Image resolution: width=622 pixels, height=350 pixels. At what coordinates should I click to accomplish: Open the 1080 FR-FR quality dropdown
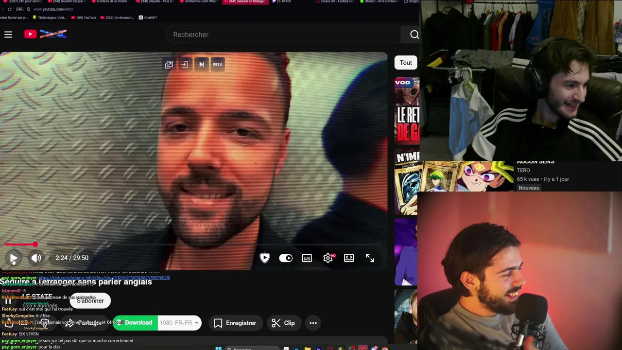(179, 323)
